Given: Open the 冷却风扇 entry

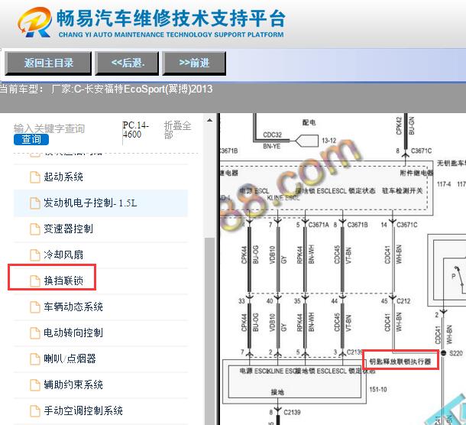Looking at the screenshot, I should (x=101, y=255).
